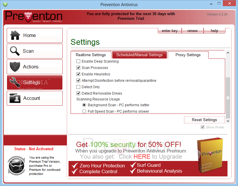Click the Scan magnifying glass icon

(x=15, y=51)
